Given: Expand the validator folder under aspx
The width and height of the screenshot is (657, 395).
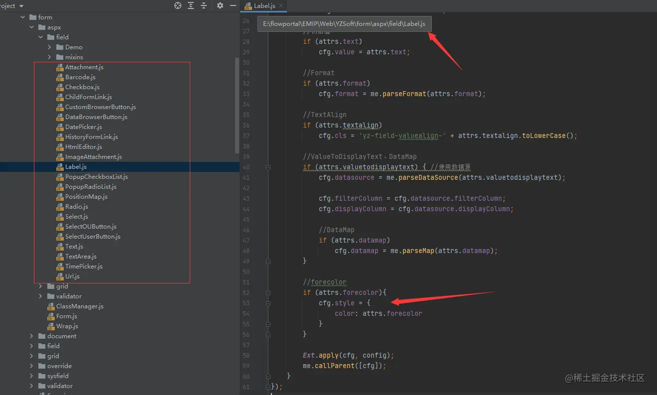Looking at the screenshot, I should coord(41,296).
